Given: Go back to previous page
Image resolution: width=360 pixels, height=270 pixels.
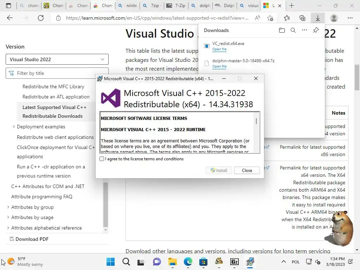Looking at the screenshot, I should (x=10, y=18).
